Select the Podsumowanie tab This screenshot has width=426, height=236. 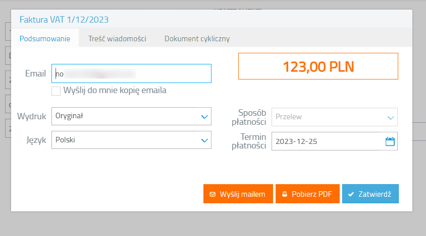tap(45, 39)
